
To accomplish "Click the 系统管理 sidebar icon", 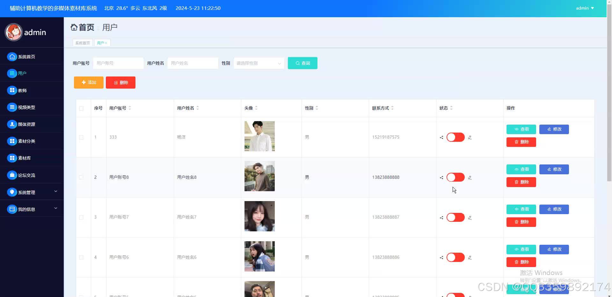I will coord(12,192).
